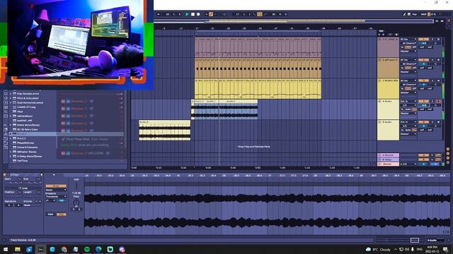Open the Master track 1/2 output dropdown
Image resolution: width=453 pixels, height=254 pixels.
[x=408, y=164]
